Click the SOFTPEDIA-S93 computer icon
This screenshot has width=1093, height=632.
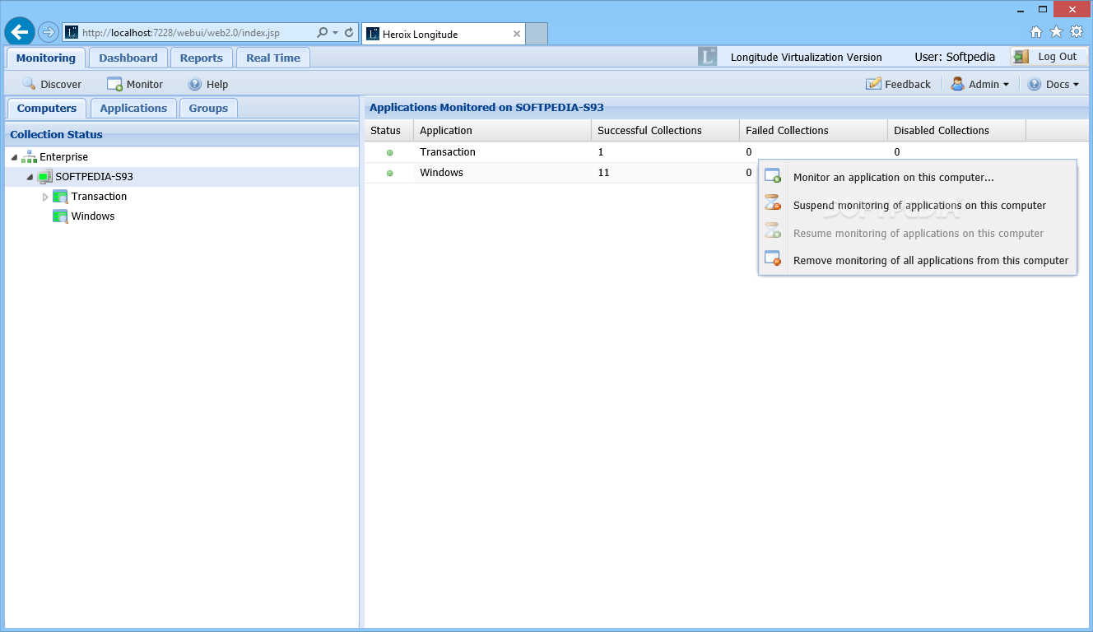[x=44, y=177]
